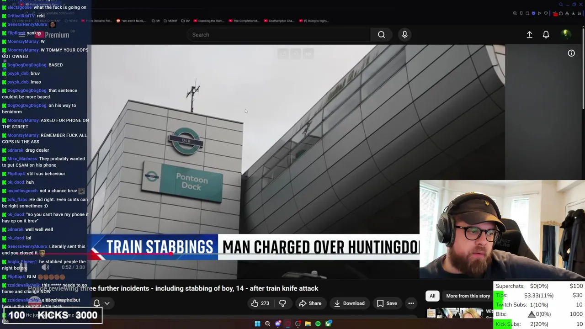The width and height of the screenshot is (585, 329).
Task: Click the video title about train knife attack
Action: tap(173, 288)
